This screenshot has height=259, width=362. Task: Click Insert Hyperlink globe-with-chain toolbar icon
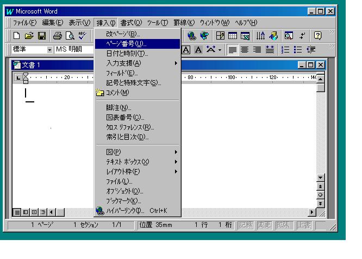(192, 36)
